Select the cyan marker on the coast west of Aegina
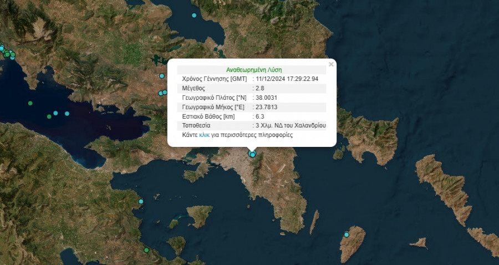 pyautogui.click(x=141, y=201)
